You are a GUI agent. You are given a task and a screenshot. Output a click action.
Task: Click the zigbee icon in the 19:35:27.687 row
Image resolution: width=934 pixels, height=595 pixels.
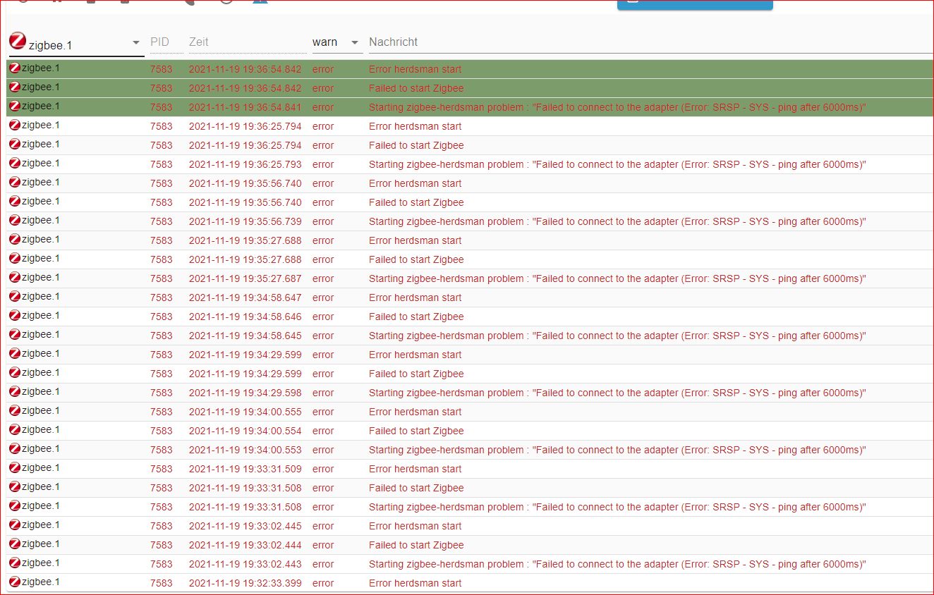(15, 277)
